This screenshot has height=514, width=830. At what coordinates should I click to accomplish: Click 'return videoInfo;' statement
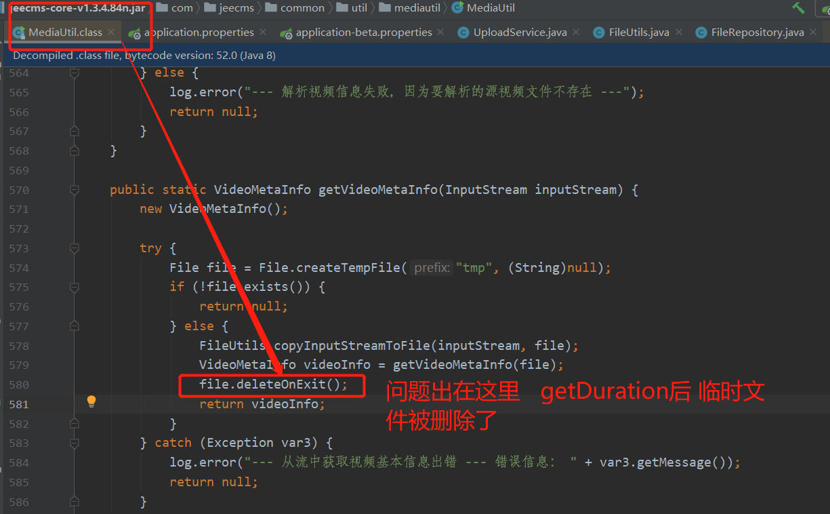(x=262, y=404)
